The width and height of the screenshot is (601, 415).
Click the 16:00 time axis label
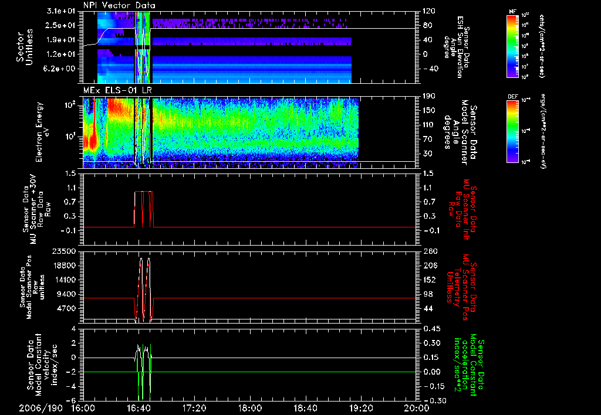[83, 408]
